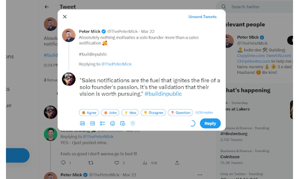Choose the Question reply style
299x179 pixels.
pos(180,112)
